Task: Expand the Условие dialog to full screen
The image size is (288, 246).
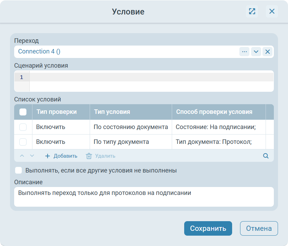Action: coord(252,11)
